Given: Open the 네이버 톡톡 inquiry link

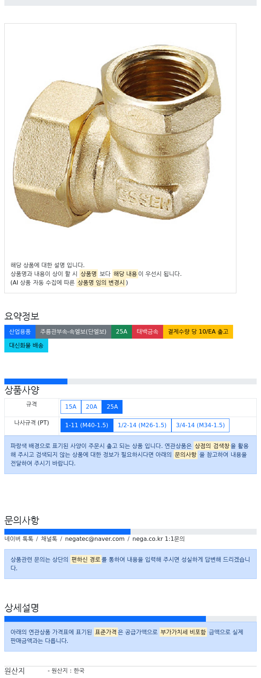Looking at the screenshot, I should click(x=19, y=539).
